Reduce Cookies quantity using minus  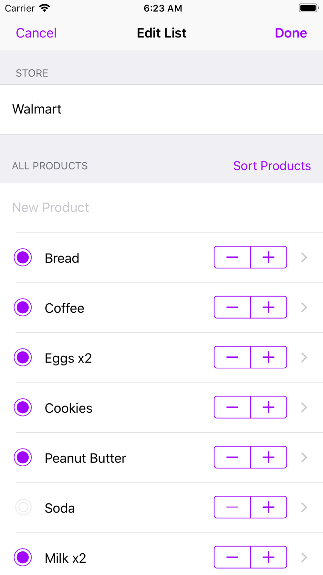pos(232,407)
